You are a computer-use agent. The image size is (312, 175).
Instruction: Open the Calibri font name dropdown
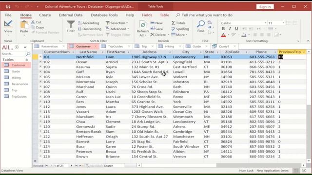click(x=265, y=23)
